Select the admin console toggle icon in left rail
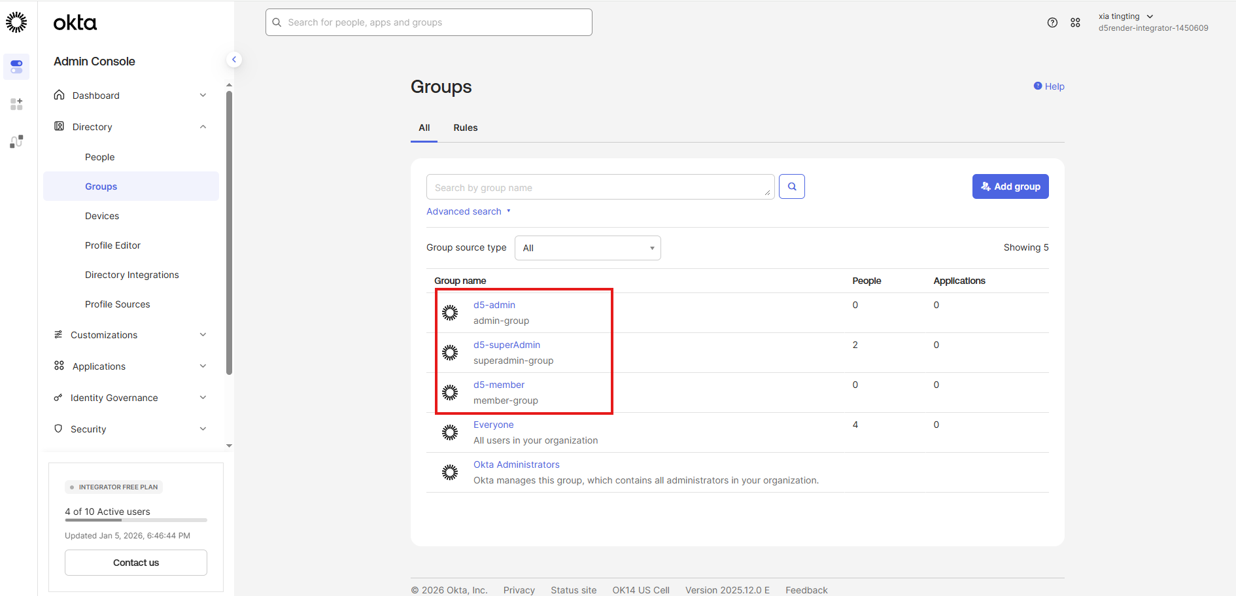 tap(16, 67)
